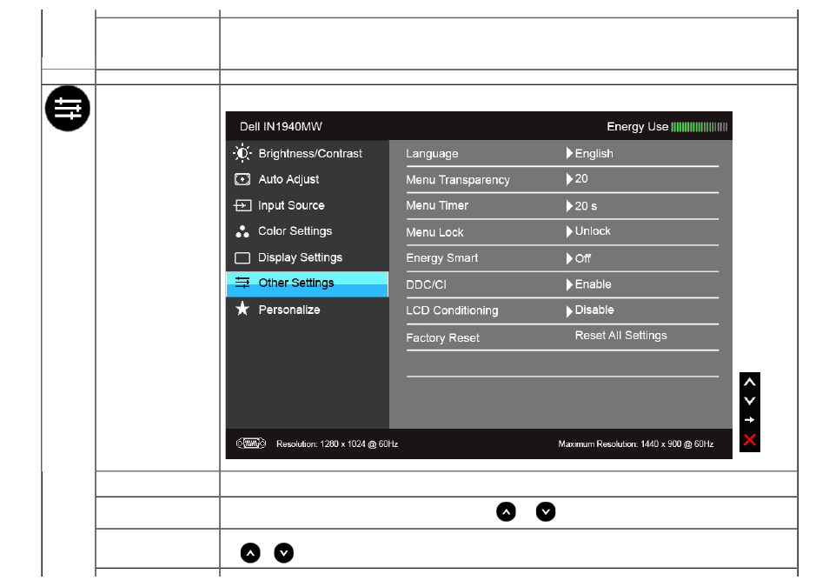Click the down arrow OSD side button
The height and width of the screenshot is (587, 829).
coord(749,401)
